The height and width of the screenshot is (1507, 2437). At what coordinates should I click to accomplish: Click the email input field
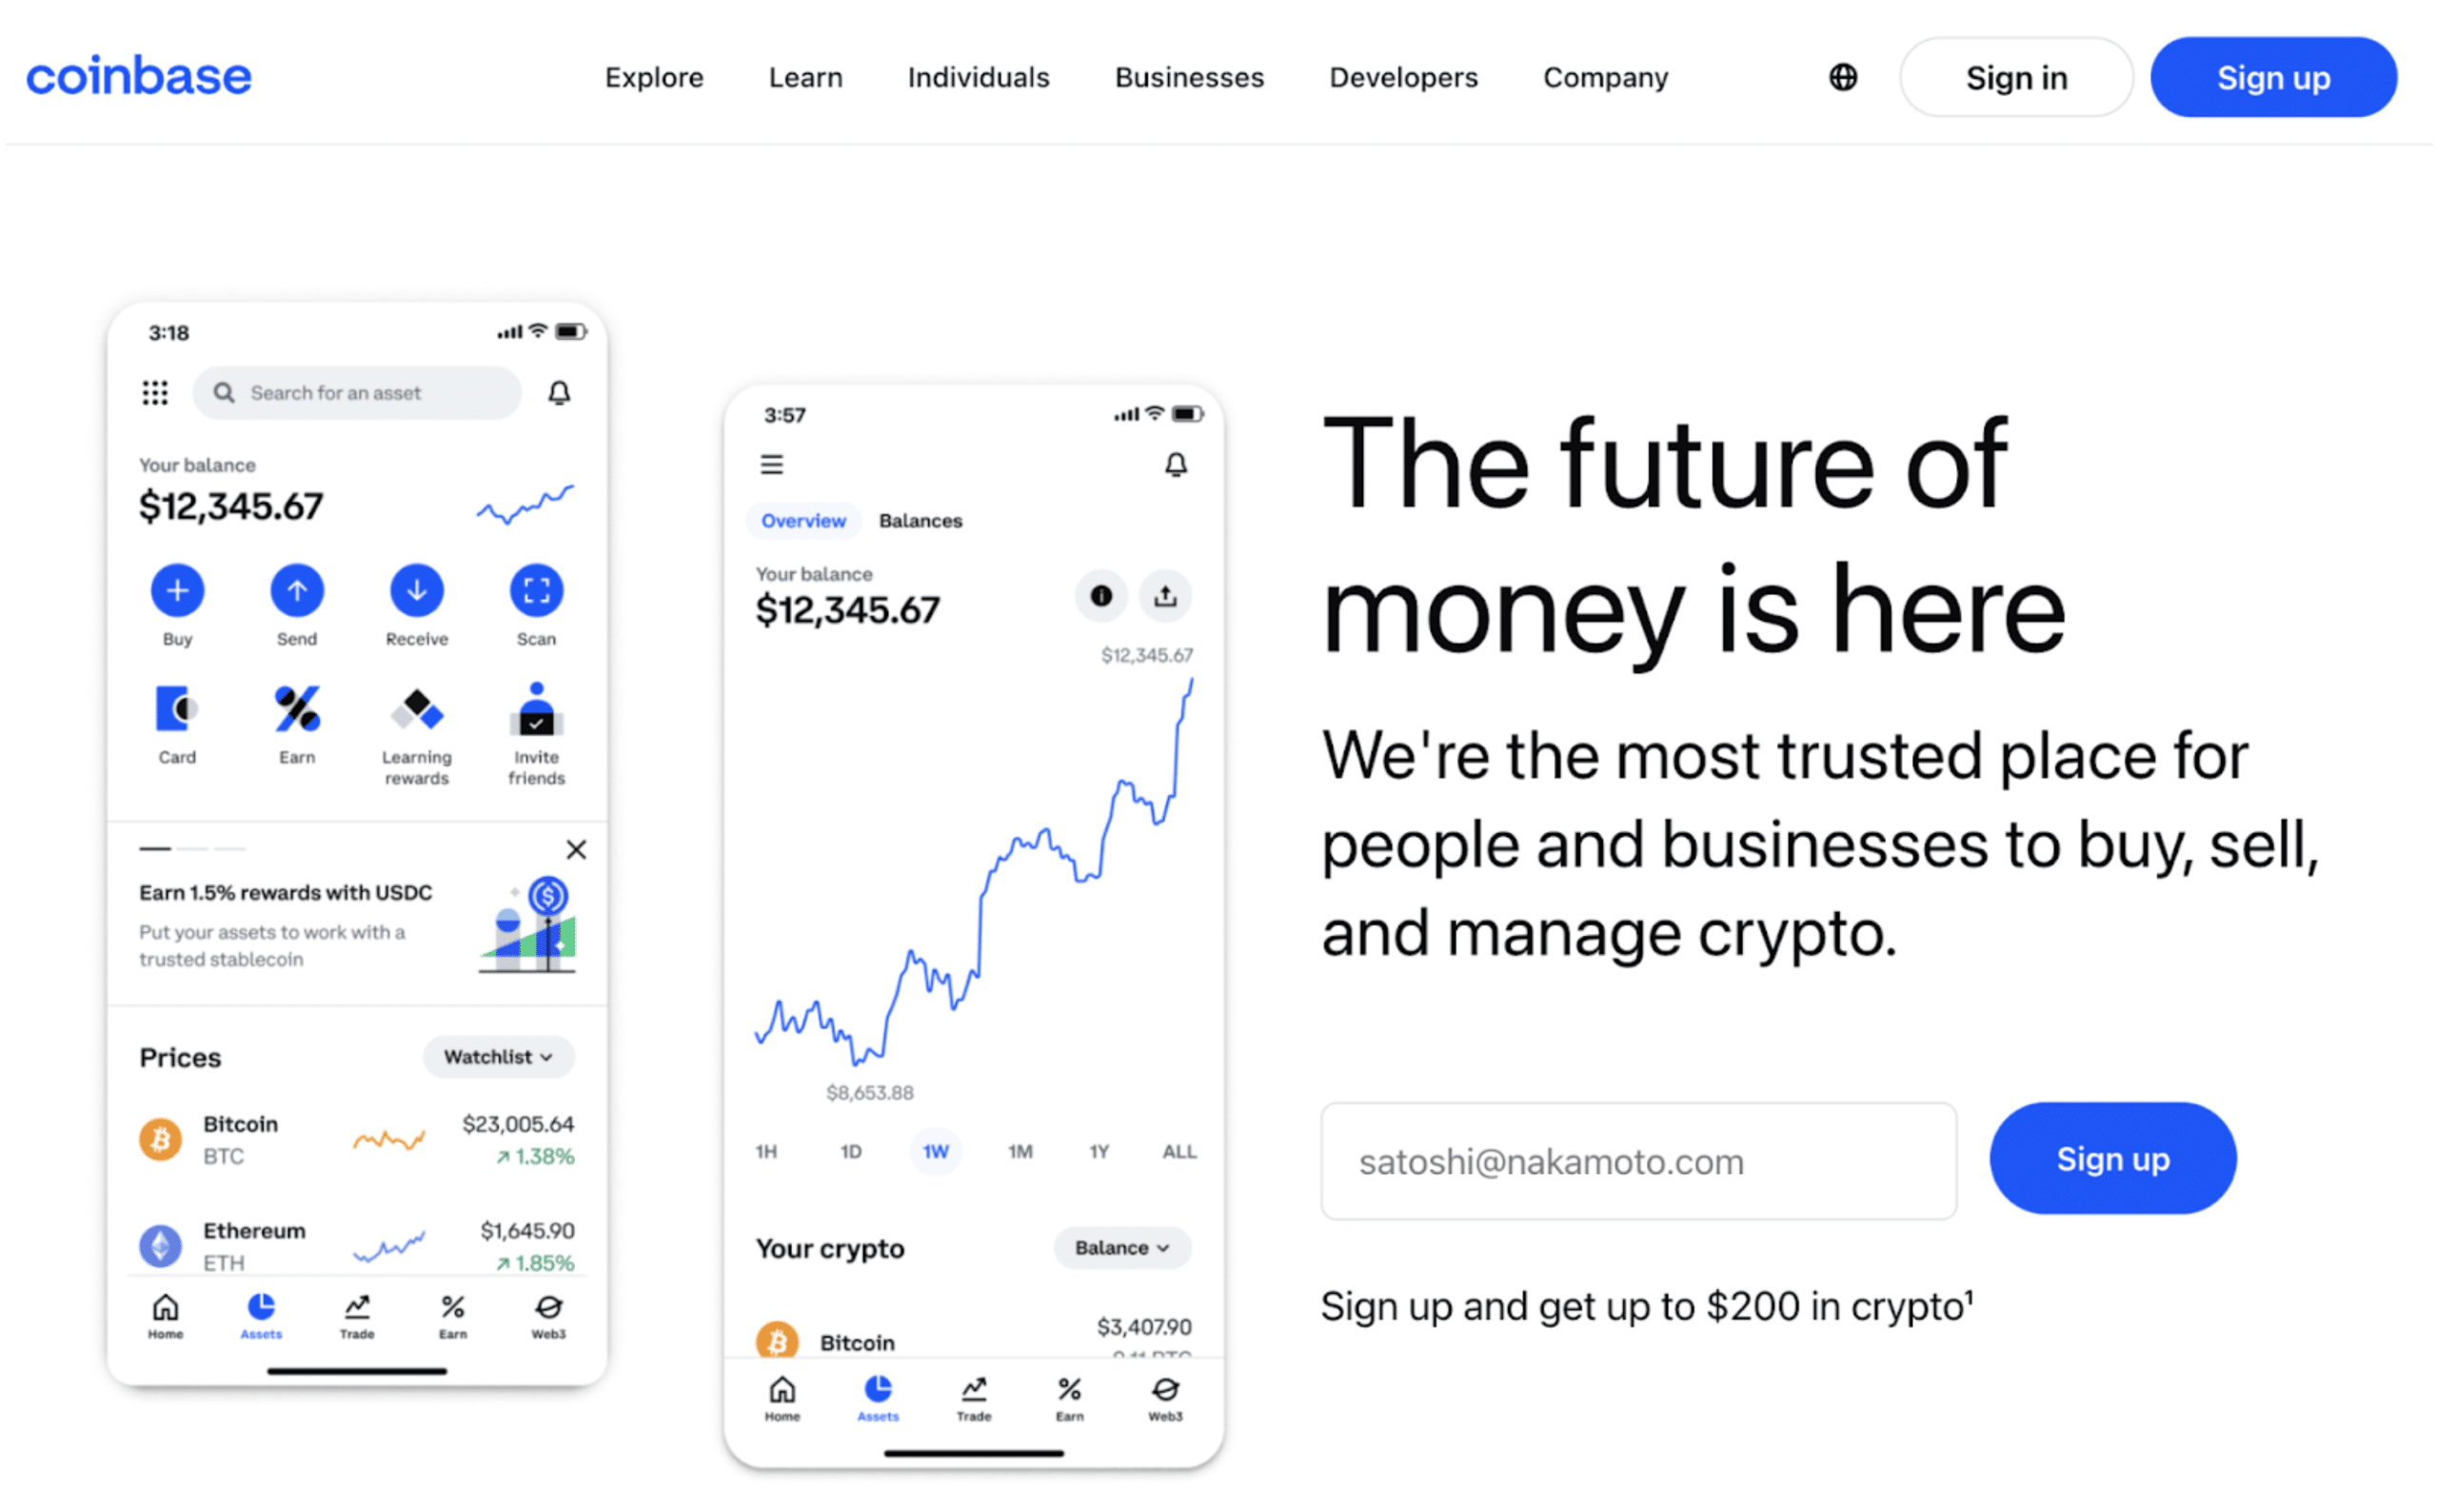(1645, 1158)
